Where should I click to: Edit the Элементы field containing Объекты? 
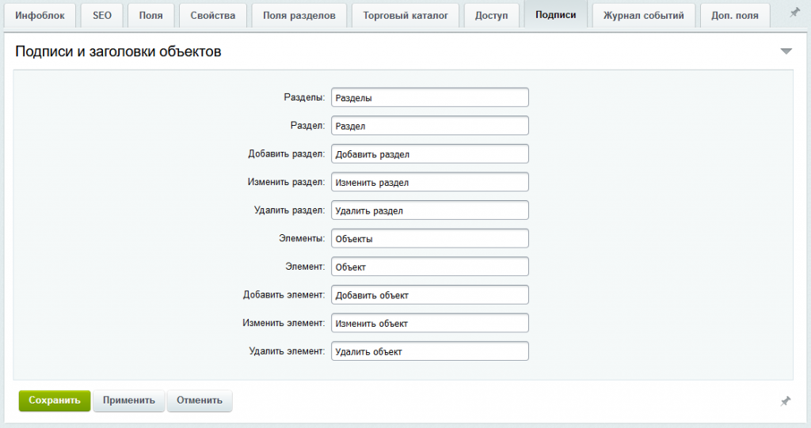pyautogui.click(x=430, y=238)
